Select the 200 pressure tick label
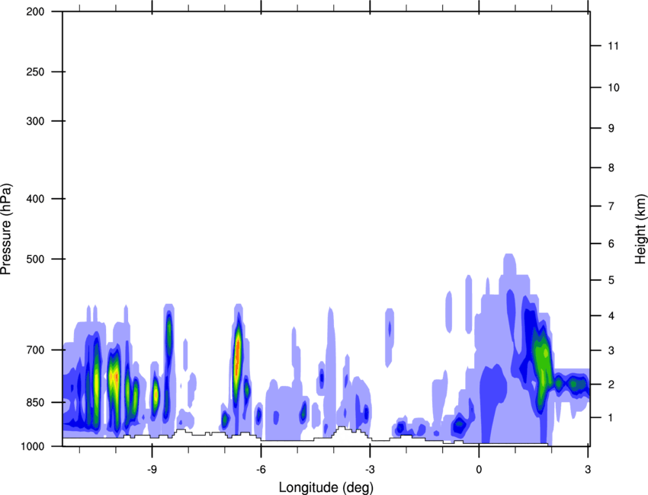This screenshot has height=495, width=648. (35, 11)
